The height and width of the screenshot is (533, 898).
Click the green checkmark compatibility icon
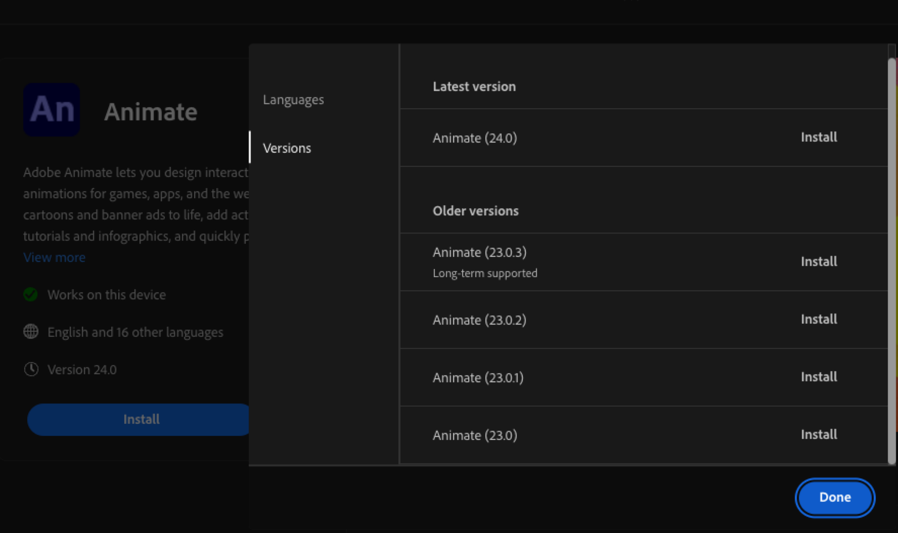(31, 294)
